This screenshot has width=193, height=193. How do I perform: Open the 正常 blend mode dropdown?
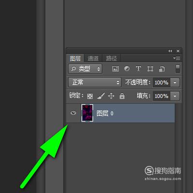pos(95,83)
